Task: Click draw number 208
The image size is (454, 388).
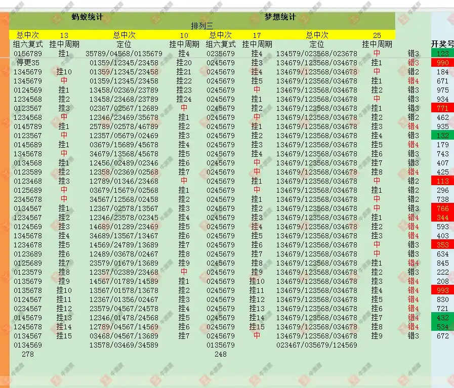Action: point(443,281)
